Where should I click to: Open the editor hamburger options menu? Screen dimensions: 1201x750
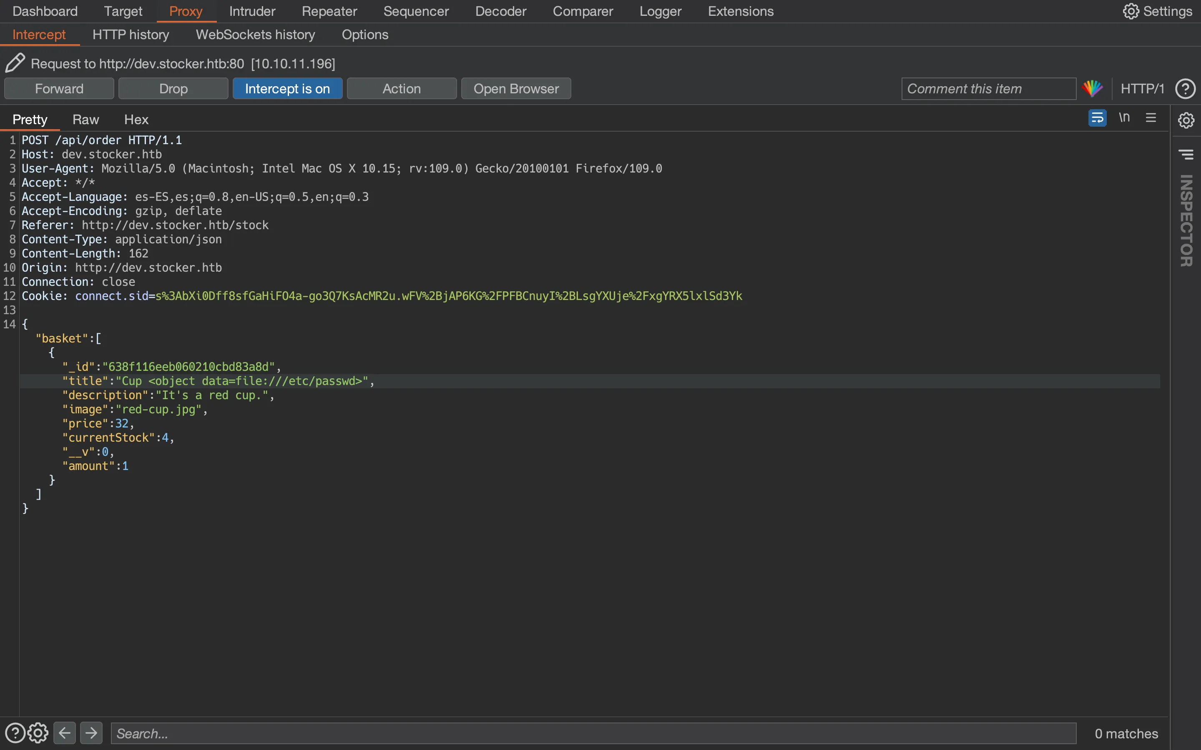click(x=1151, y=117)
